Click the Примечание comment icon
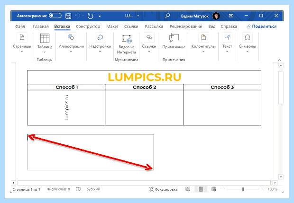The height and width of the screenshot is (203, 294). click(174, 38)
